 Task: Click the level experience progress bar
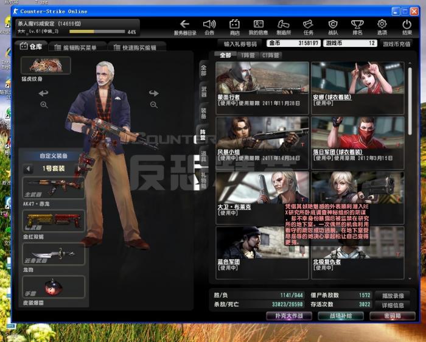tap(97, 32)
